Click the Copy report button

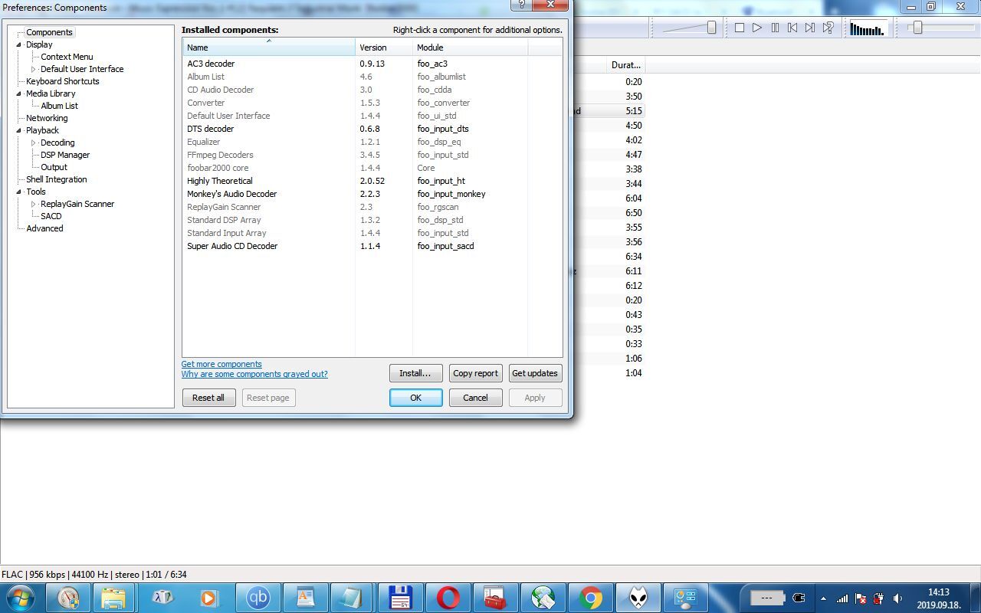pos(475,373)
